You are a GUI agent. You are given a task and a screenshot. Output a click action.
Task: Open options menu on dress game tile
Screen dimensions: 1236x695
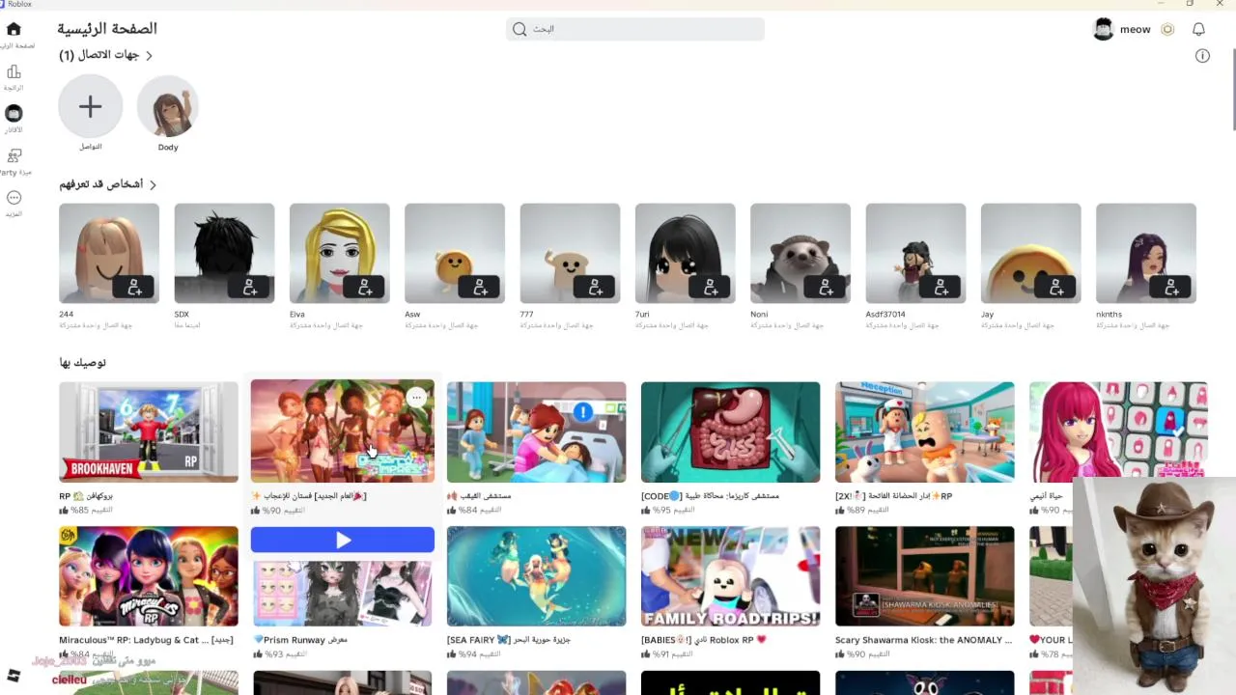416,397
